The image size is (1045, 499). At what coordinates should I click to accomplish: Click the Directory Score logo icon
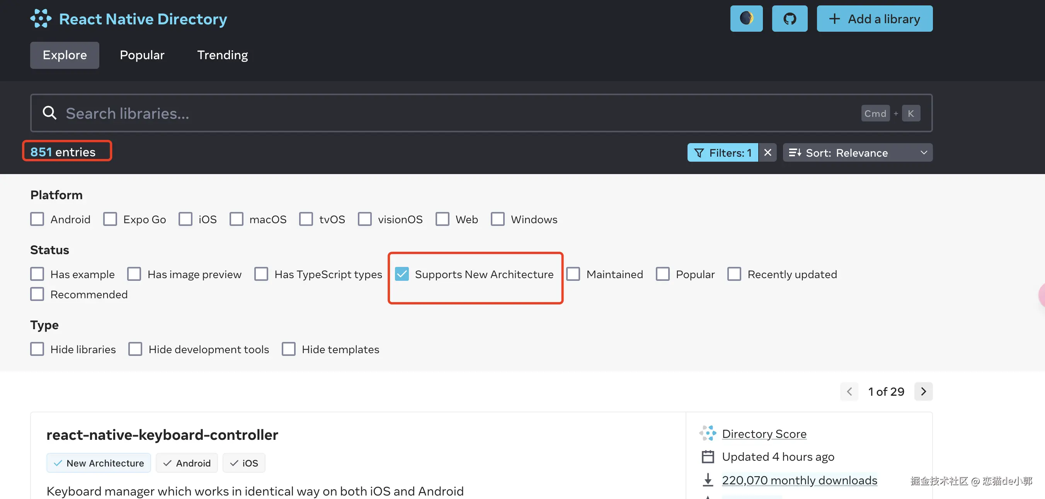[708, 433]
